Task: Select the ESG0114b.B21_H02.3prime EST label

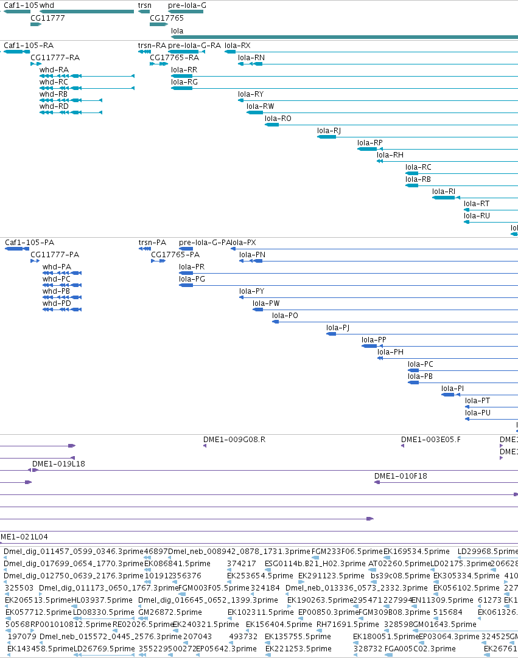Action: pyautogui.click(x=315, y=564)
